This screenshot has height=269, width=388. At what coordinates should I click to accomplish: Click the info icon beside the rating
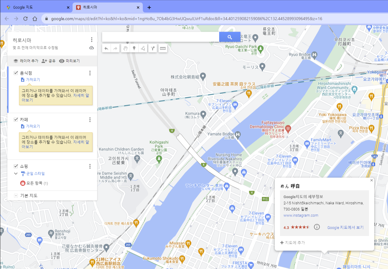(317, 227)
